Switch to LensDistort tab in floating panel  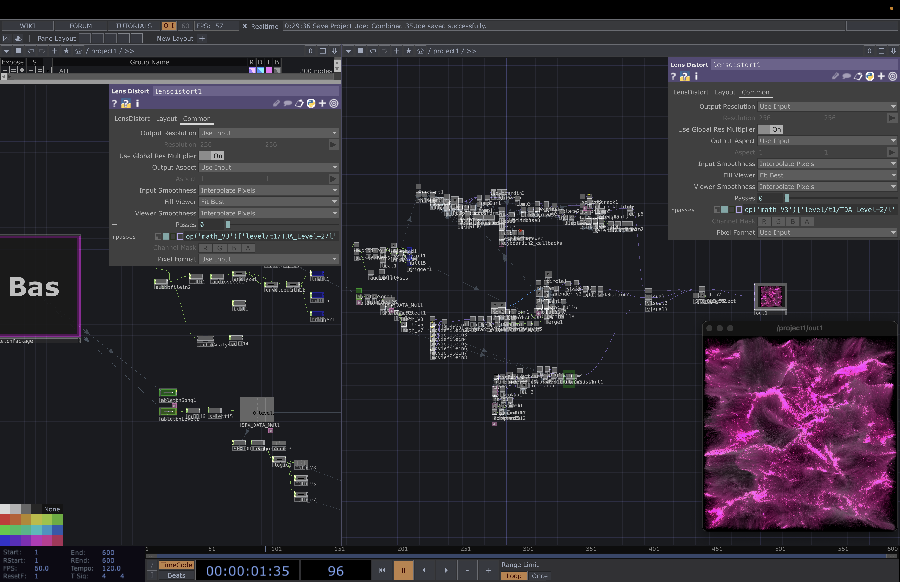click(132, 119)
